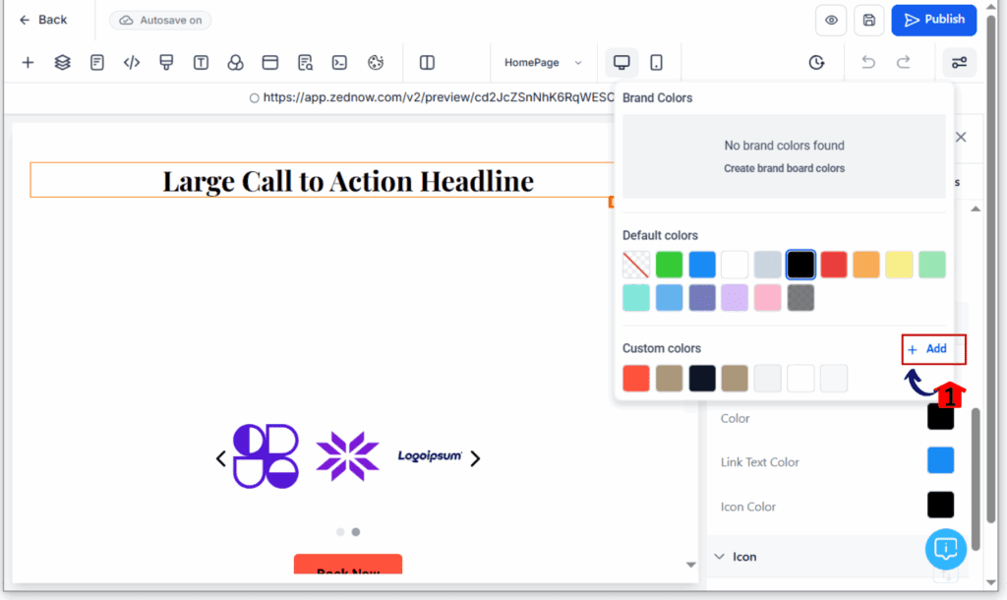1007x600 pixels.
Task: Select the second carousel dot
Action: (356, 532)
